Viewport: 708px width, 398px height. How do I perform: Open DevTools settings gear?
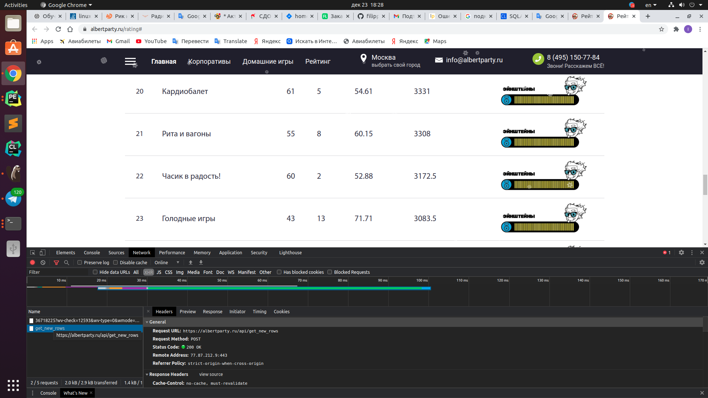click(681, 252)
